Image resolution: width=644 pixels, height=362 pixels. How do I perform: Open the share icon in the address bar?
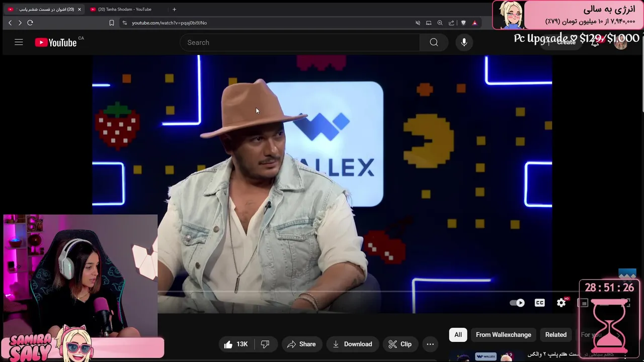451,23
